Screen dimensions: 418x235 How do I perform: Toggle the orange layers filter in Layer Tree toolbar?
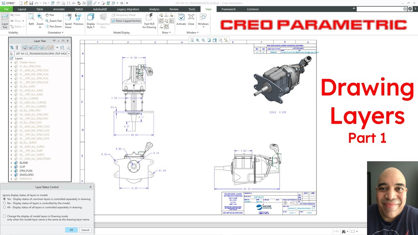tap(51, 48)
